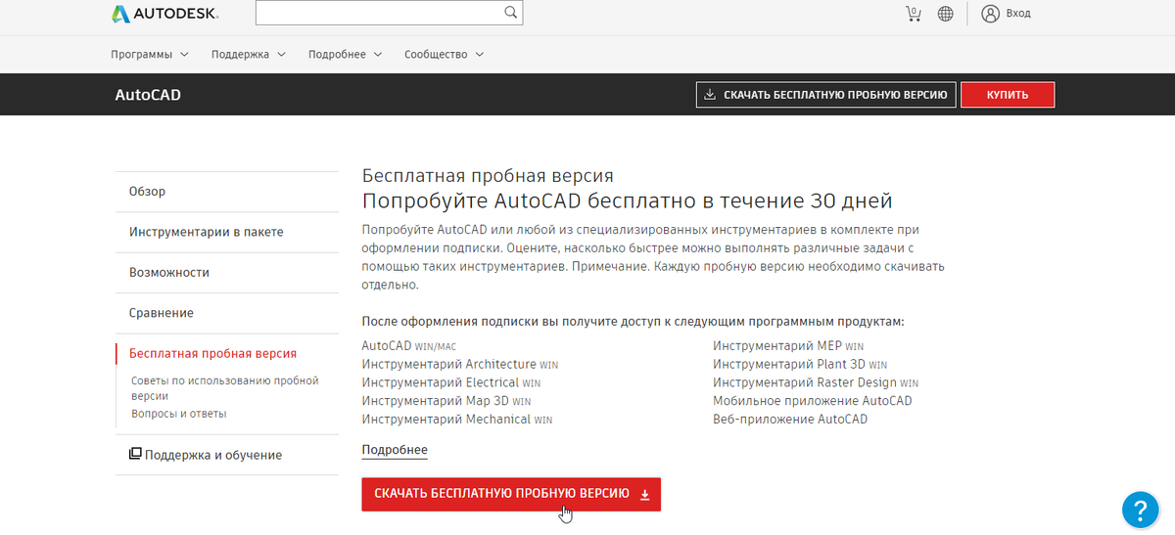Click Инструментарий Electrical entry
The image size is (1175, 535).
click(450, 382)
